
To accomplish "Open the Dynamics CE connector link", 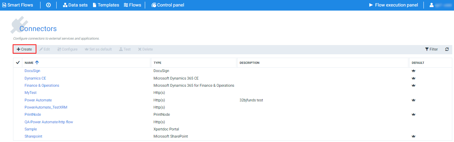I will (35, 78).
